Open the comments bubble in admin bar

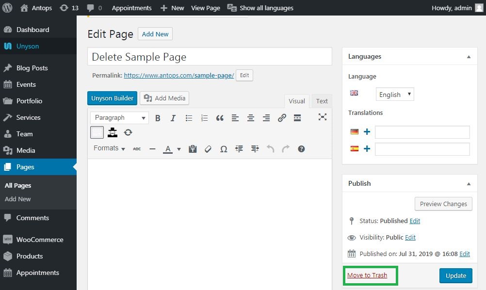pos(95,8)
